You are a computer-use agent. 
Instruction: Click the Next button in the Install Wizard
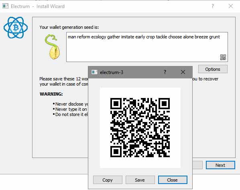point(220,165)
